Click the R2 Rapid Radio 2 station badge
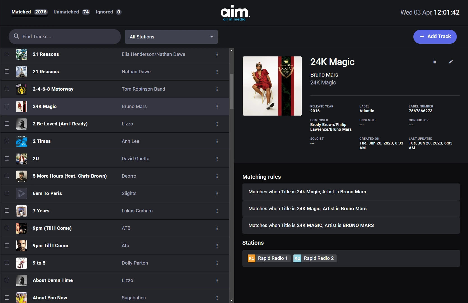Viewport: 468px width, 303px height. pos(315,258)
